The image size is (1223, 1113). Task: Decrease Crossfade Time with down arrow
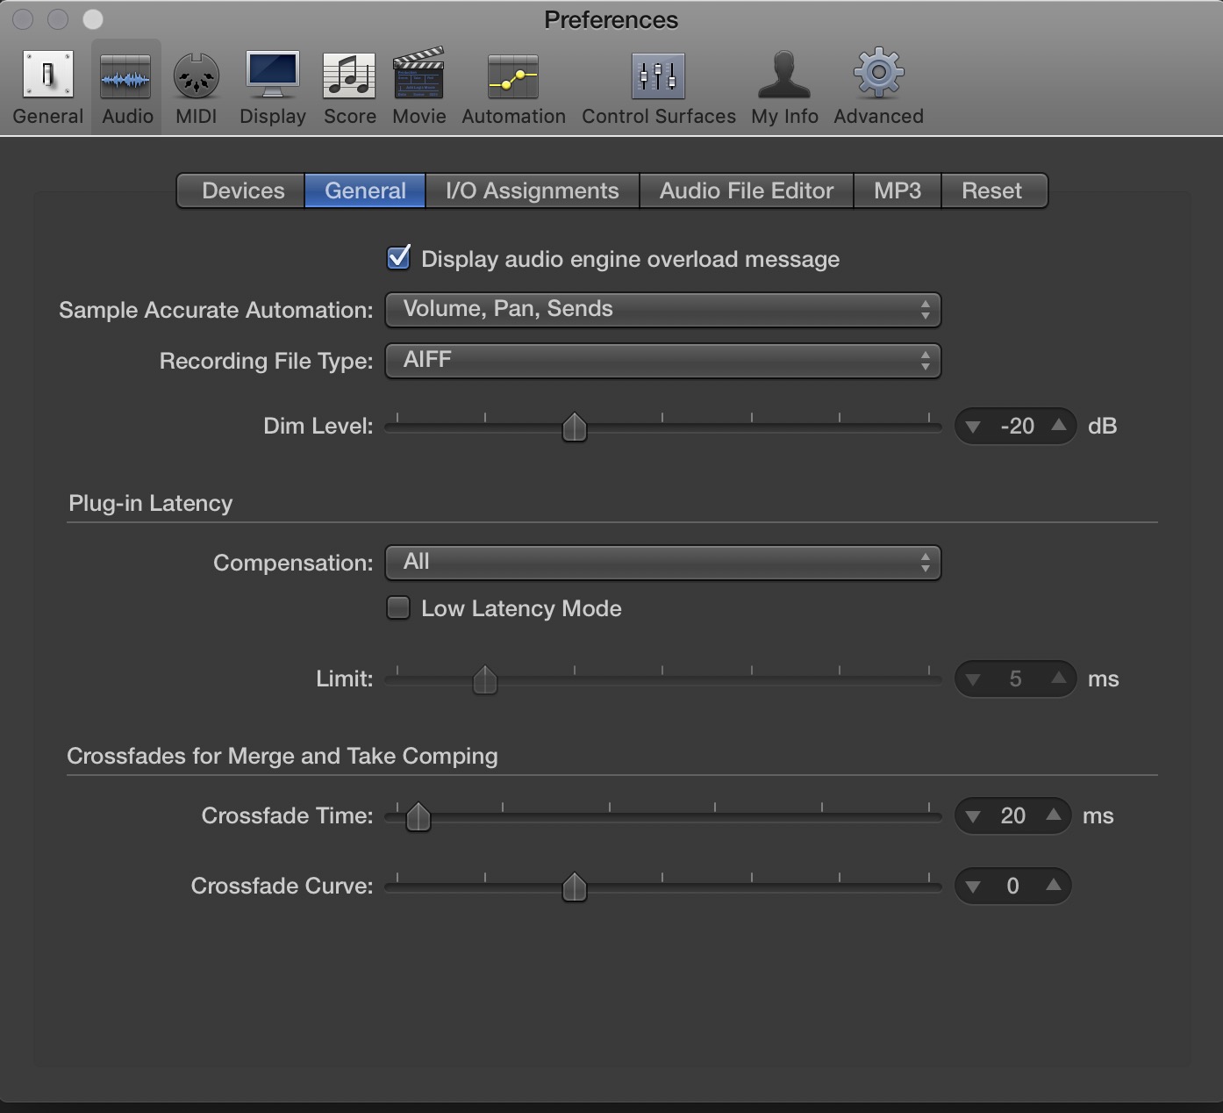(x=973, y=816)
